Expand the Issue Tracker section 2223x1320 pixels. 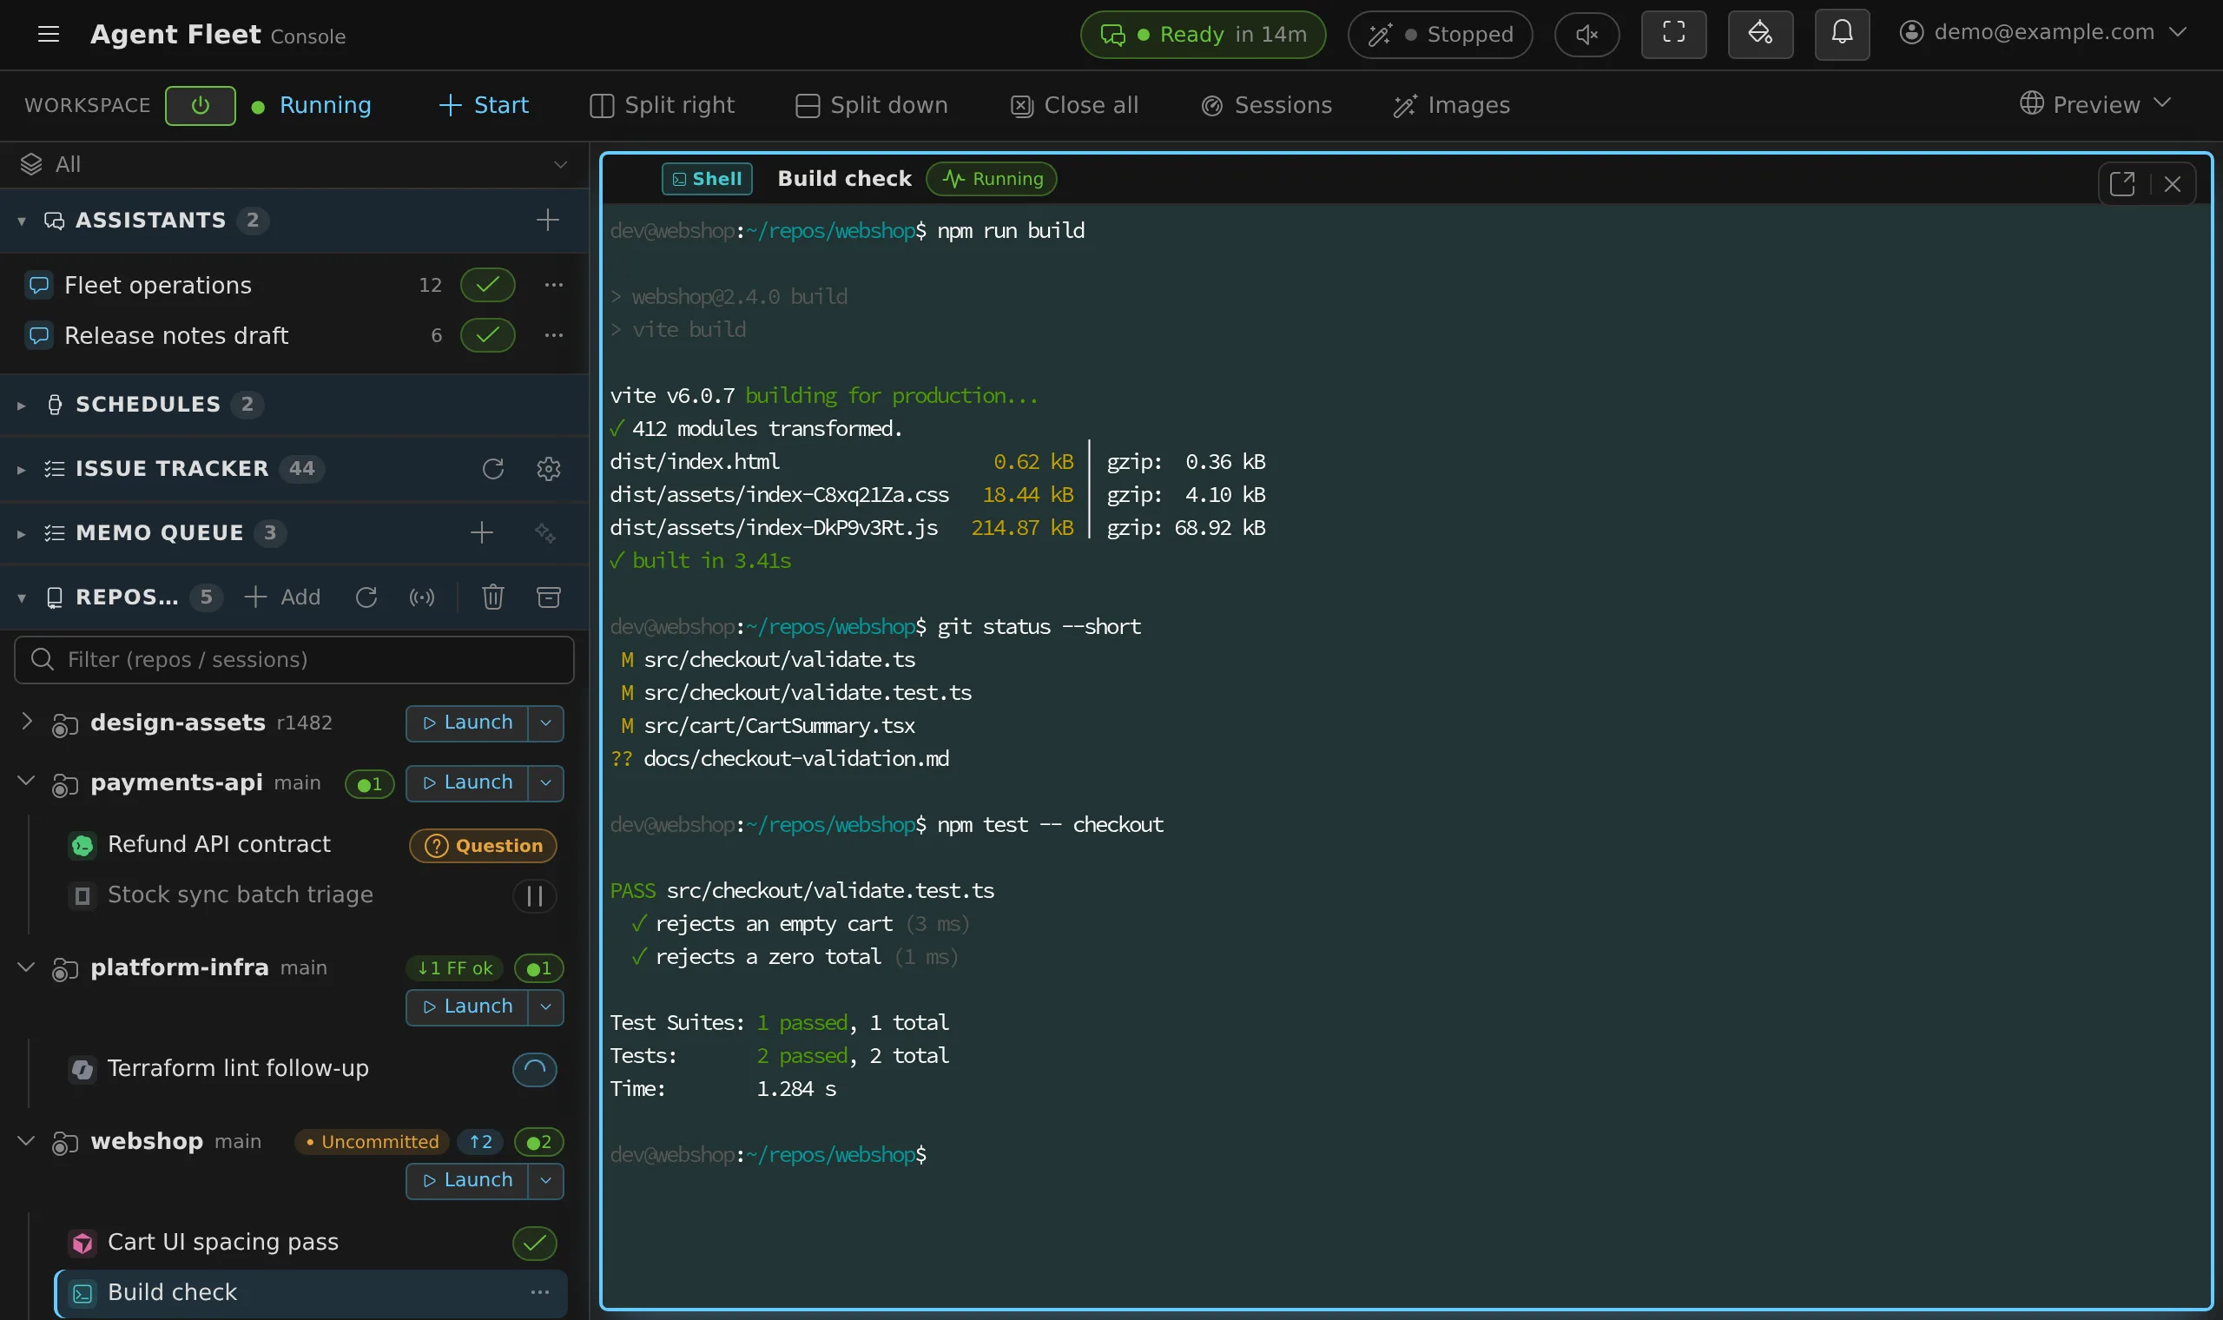tap(22, 470)
